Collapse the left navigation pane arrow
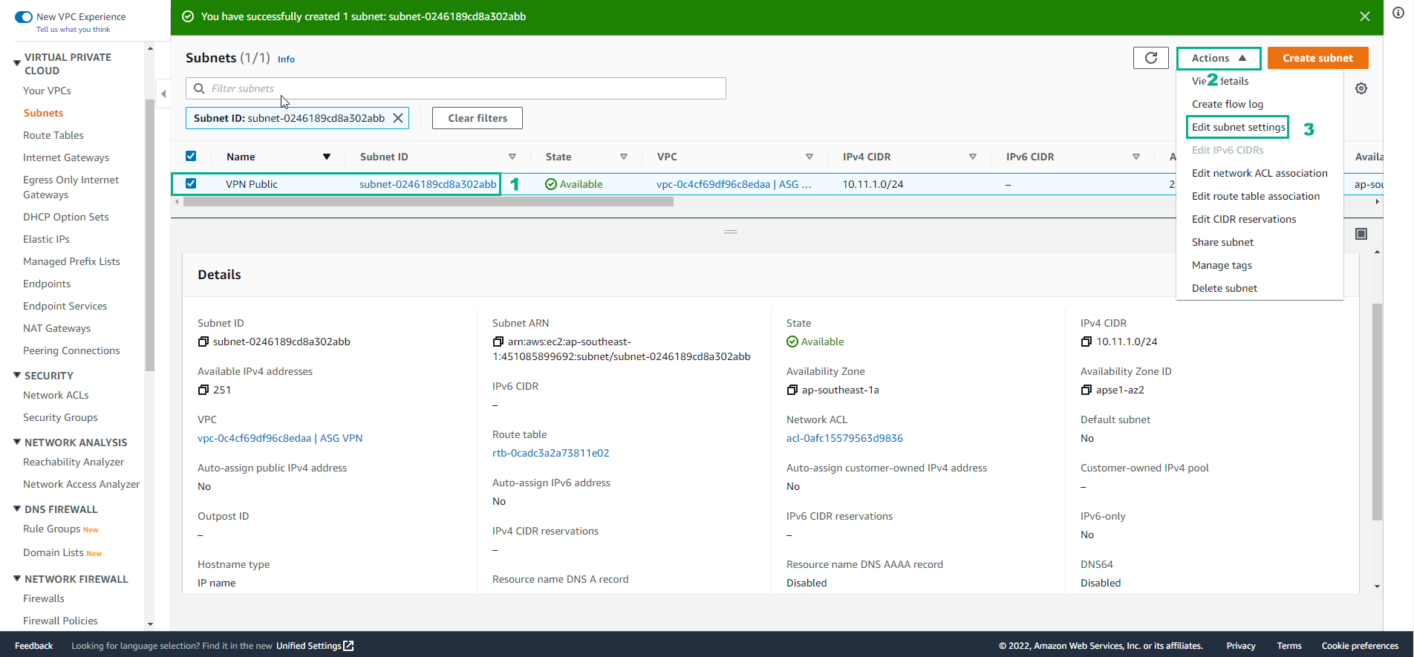1414x657 pixels. point(163,94)
